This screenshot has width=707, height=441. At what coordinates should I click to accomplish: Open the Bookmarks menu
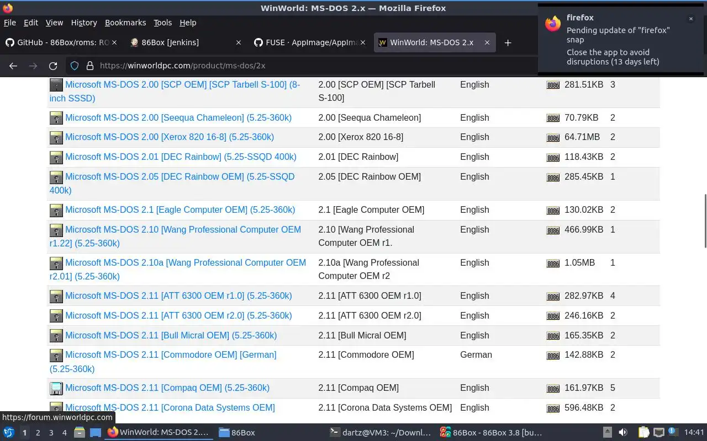(x=125, y=23)
